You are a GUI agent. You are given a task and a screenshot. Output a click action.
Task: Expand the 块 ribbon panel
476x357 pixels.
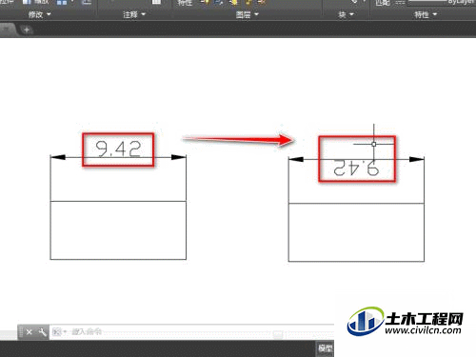pos(346,14)
